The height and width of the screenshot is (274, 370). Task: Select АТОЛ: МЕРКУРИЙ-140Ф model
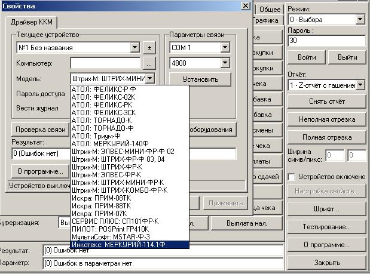130,144
